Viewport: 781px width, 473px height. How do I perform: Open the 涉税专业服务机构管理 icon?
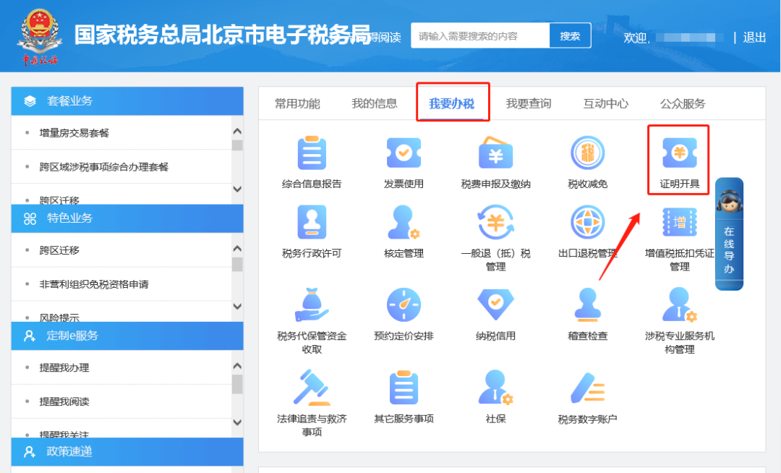click(x=679, y=304)
